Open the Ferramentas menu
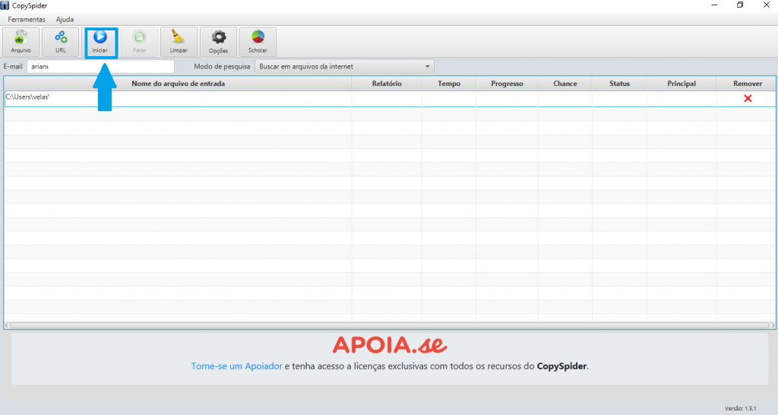The image size is (778, 415). pos(27,19)
